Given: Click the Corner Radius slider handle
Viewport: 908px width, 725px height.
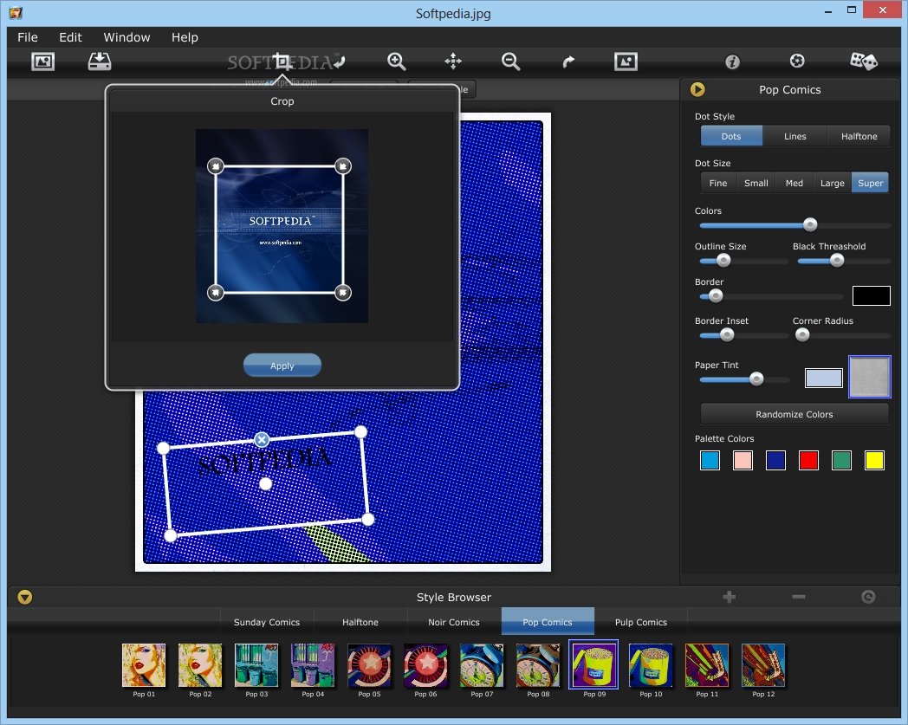Looking at the screenshot, I should [802, 334].
